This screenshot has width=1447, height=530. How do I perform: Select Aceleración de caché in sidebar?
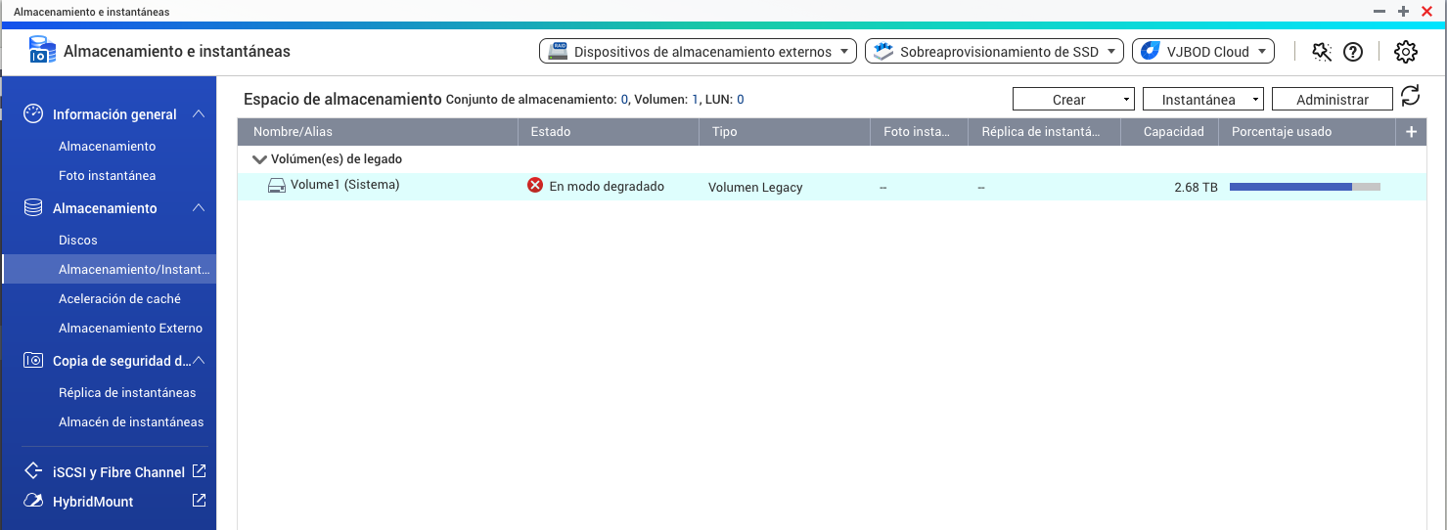119,298
